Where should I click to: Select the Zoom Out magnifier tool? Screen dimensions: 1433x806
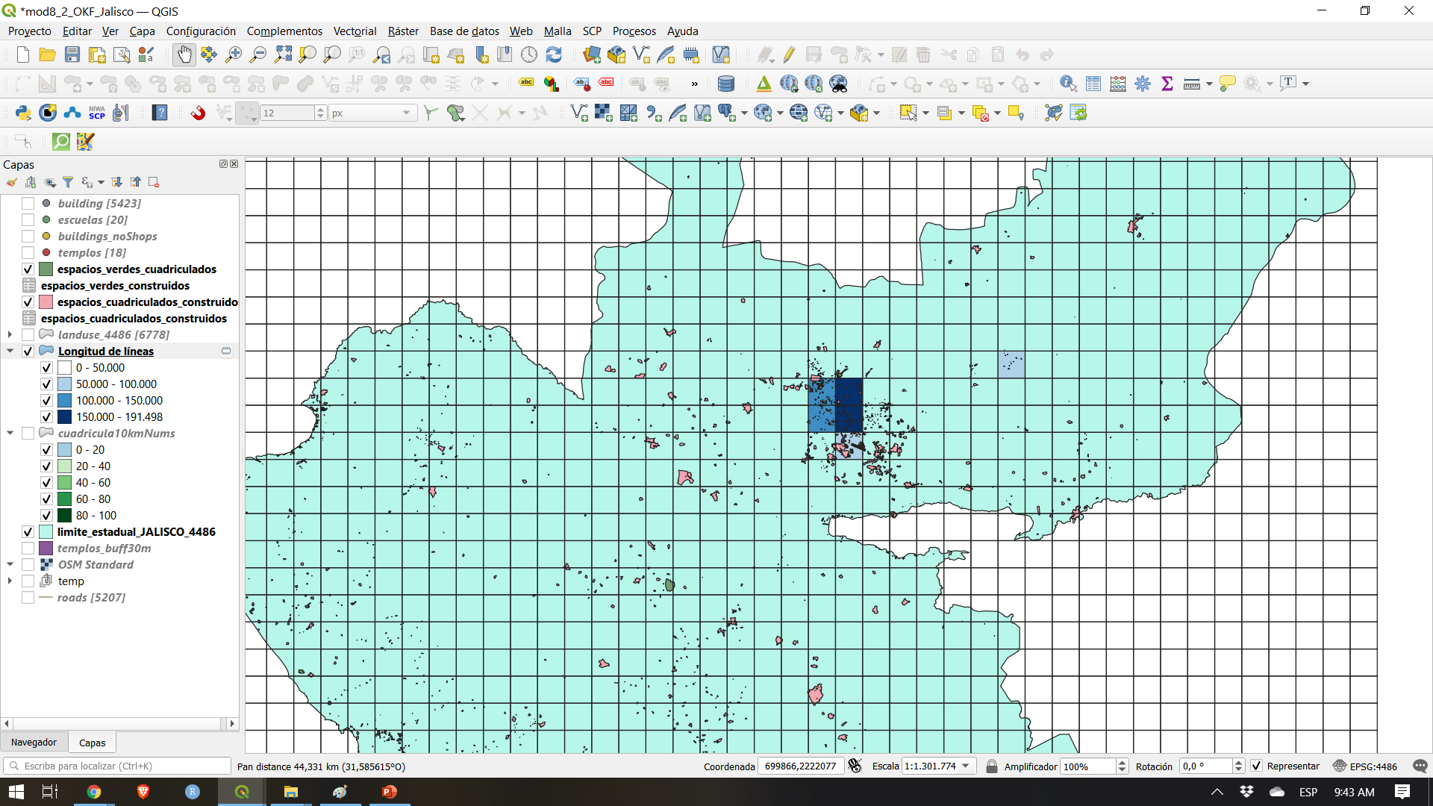pos(258,55)
